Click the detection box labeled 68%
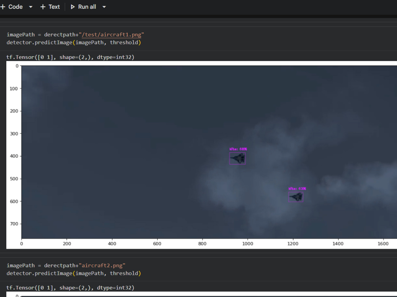 (x=237, y=158)
